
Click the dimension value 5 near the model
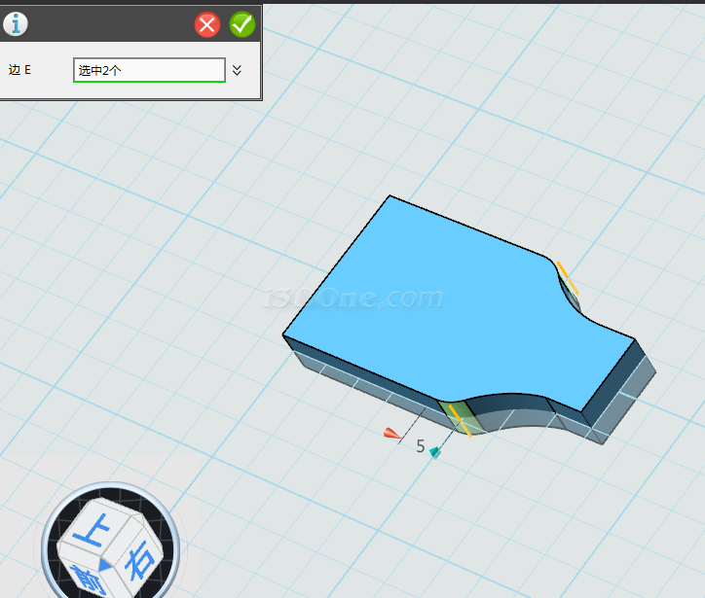(x=421, y=446)
